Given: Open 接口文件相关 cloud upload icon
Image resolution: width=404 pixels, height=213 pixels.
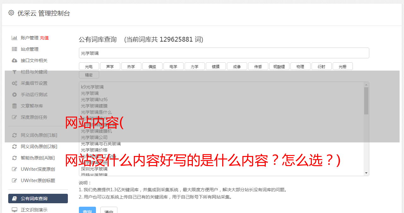Looking at the screenshot, I should click(15, 60).
